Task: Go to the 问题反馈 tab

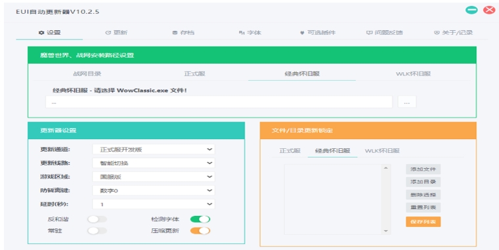Action: coord(385,32)
